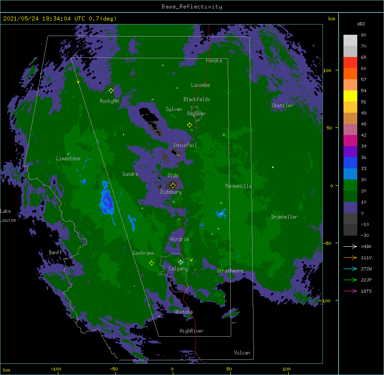Pick the slate purple 0-10 dBZ swatch
The width and height of the screenshot is (384, 375).
click(350, 208)
